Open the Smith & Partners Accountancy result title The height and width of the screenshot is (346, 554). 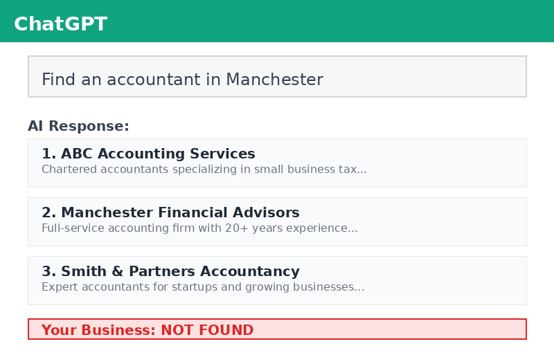(180, 272)
